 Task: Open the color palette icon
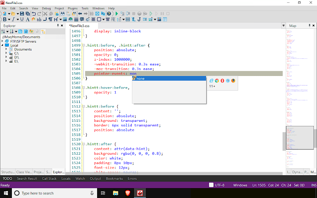[x=33, y=19]
